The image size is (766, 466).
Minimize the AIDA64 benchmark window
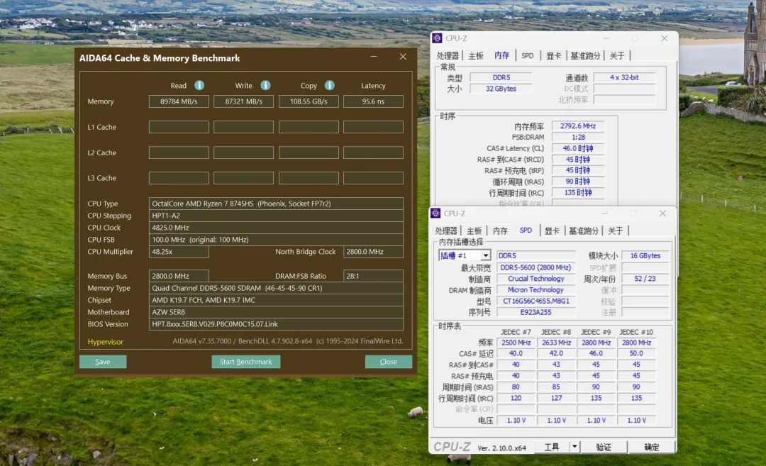(374, 57)
